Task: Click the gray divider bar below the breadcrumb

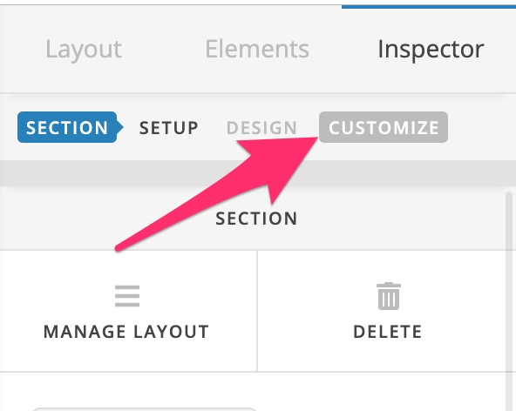Action: [258, 173]
